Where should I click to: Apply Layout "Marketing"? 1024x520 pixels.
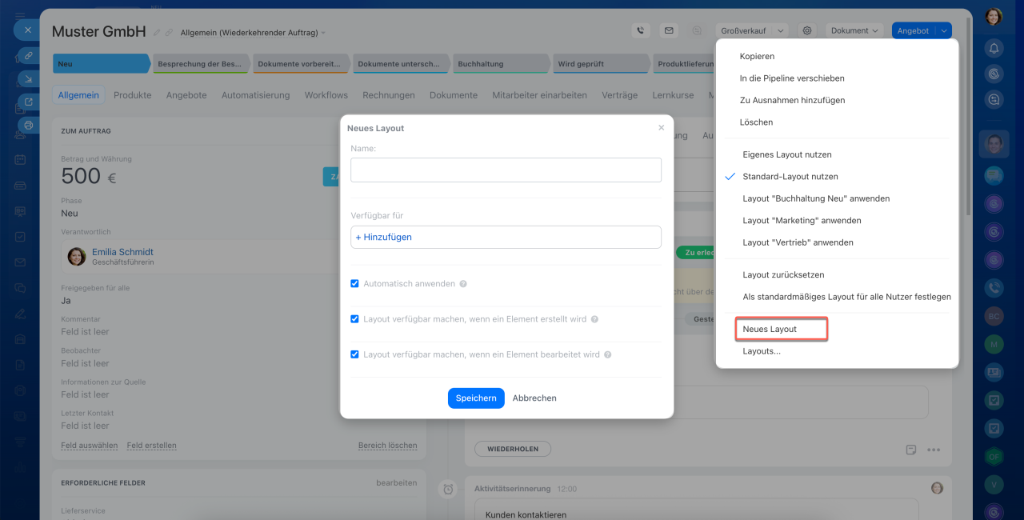pos(802,221)
